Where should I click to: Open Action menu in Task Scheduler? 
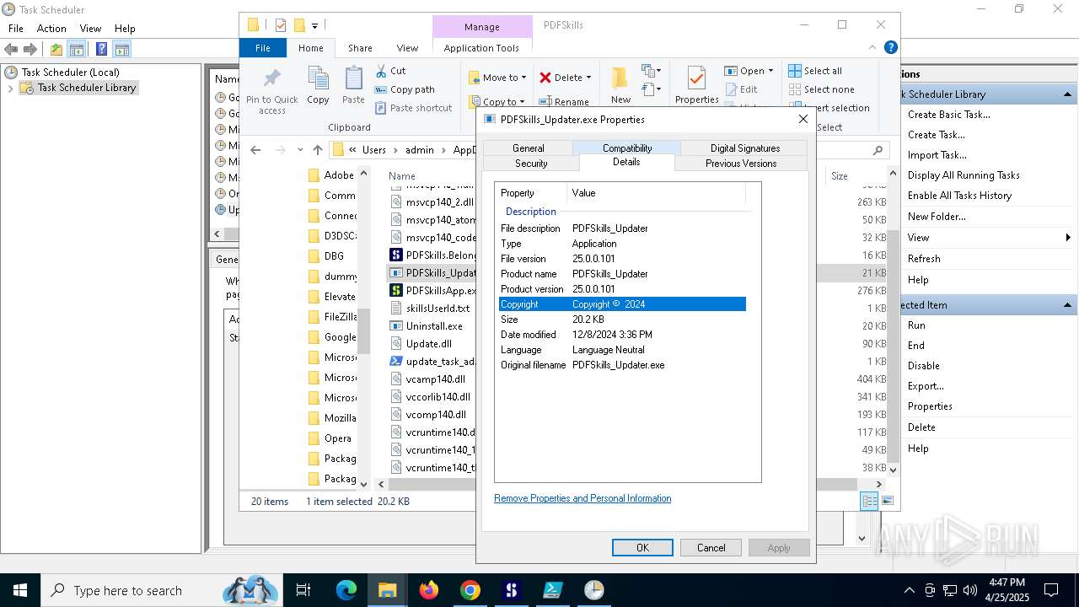(51, 28)
